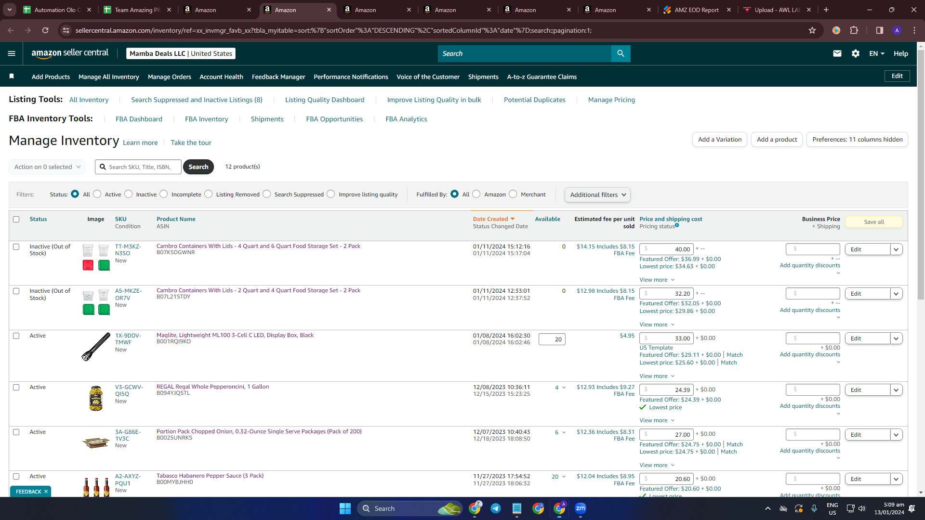This screenshot has height=520, width=925.
Task: Click the Add a Variation button
Action: click(720, 140)
